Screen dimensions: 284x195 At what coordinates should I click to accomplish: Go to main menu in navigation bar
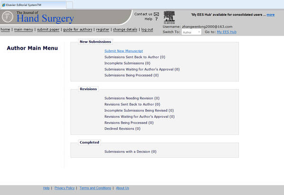24,29
